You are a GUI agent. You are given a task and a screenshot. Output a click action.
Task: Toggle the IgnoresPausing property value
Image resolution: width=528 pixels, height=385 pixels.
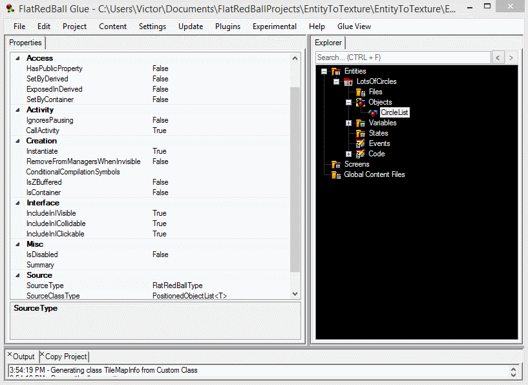[x=160, y=120]
